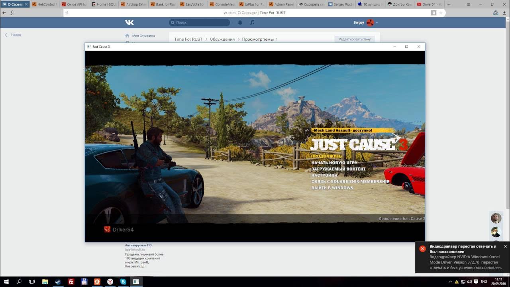Switch to the Bank for Rust browser tab

163,4
